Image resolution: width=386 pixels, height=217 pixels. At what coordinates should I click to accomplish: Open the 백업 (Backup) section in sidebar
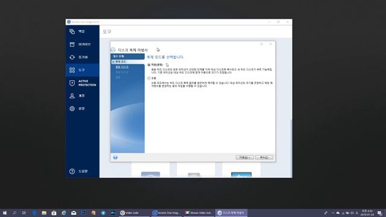(82, 31)
